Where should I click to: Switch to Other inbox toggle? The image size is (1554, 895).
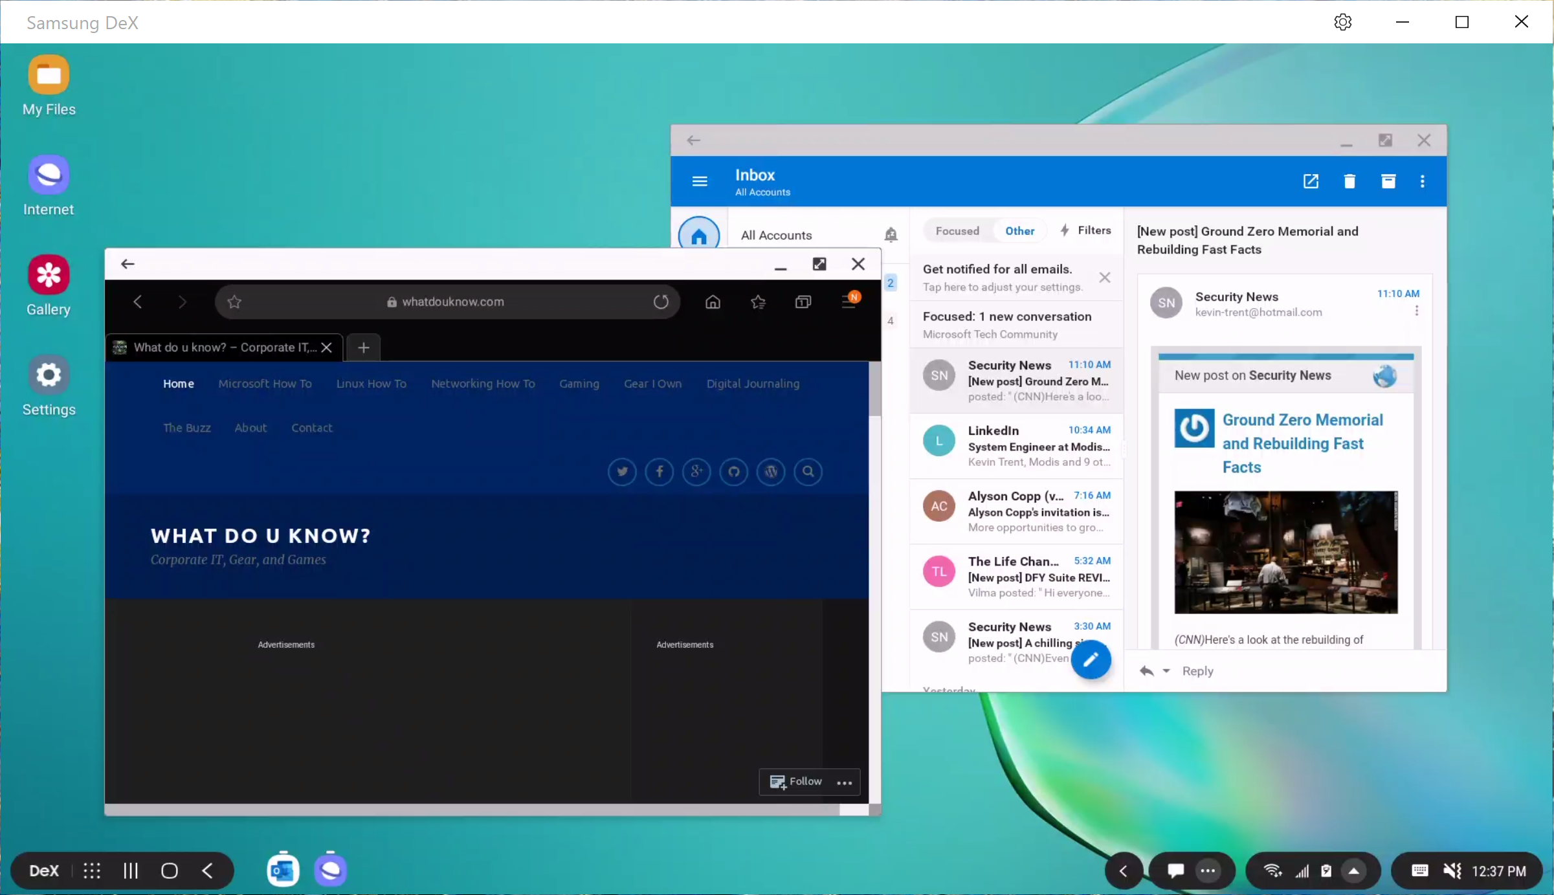1019,231
